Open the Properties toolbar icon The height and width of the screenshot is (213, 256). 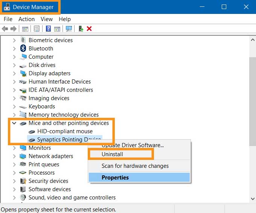pyautogui.click(x=37, y=29)
